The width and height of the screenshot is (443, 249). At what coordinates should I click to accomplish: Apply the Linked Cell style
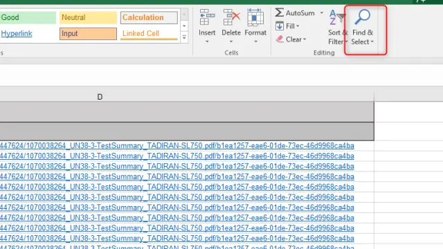(x=149, y=34)
